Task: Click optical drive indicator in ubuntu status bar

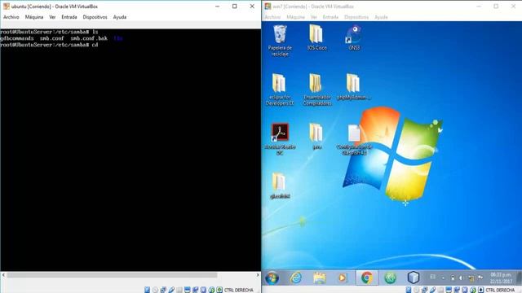Action: pos(155,290)
